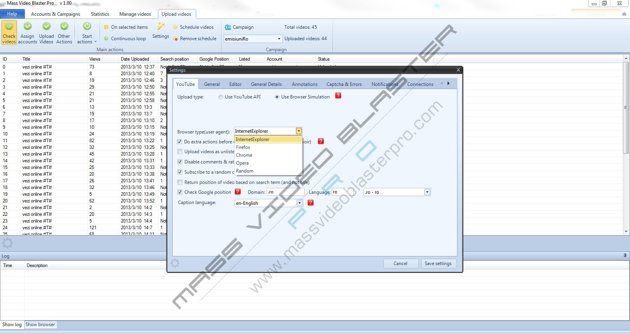Screen dimensions: 630x334
Task: Click help icon beside Caption language
Action: click(310, 202)
